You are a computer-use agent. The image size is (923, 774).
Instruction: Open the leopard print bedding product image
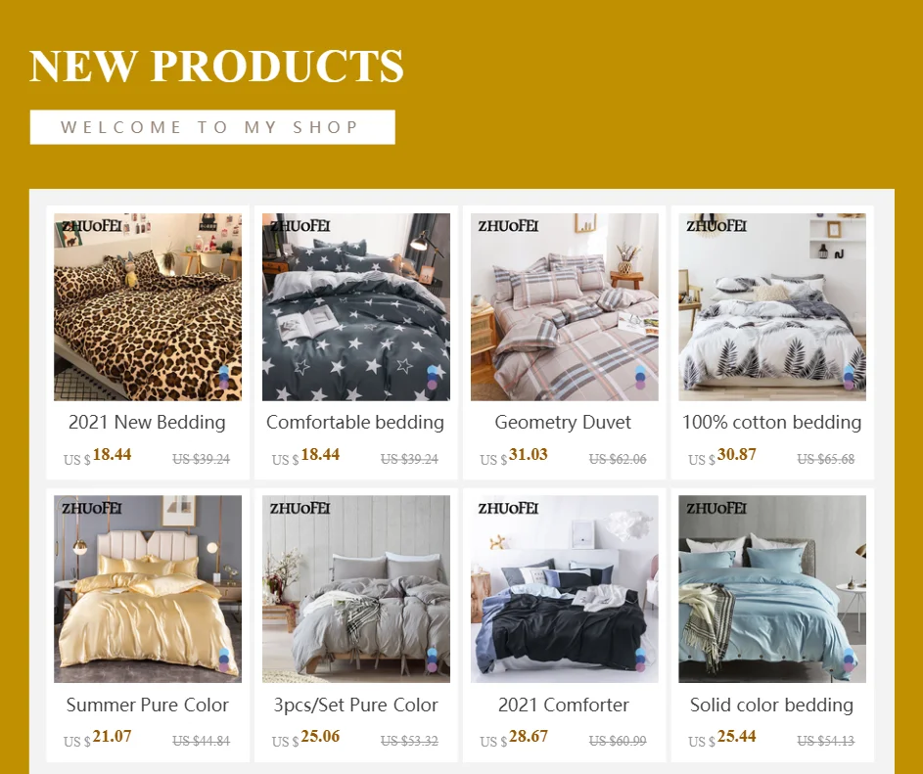148,306
